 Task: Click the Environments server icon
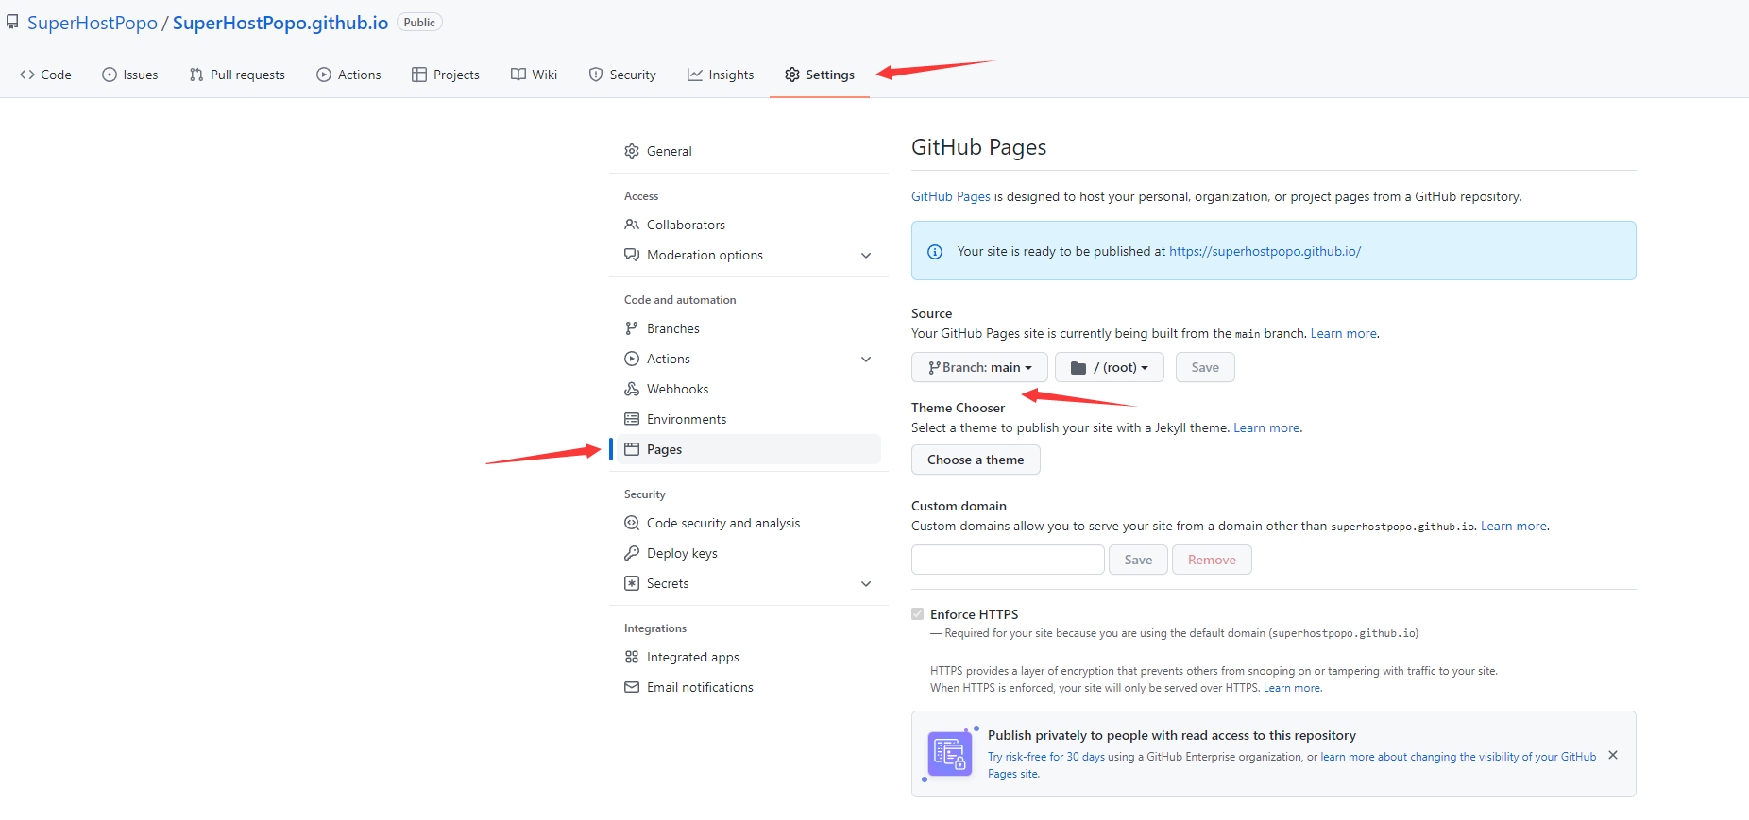632,419
